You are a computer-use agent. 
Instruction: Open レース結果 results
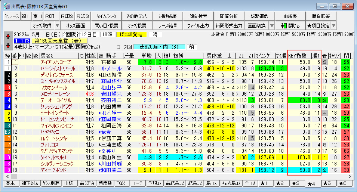click(167, 25)
